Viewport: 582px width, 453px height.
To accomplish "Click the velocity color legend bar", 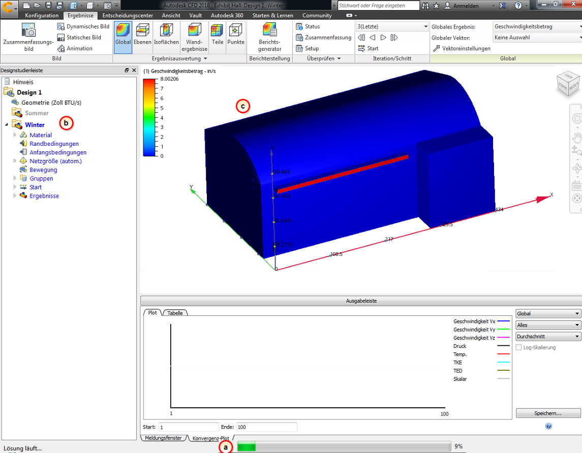I will click(149, 117).
